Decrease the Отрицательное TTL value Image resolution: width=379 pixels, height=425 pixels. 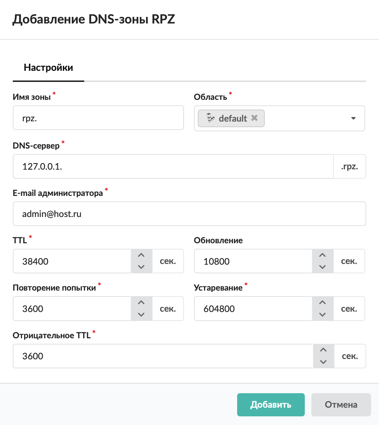(x=323, y=362)
